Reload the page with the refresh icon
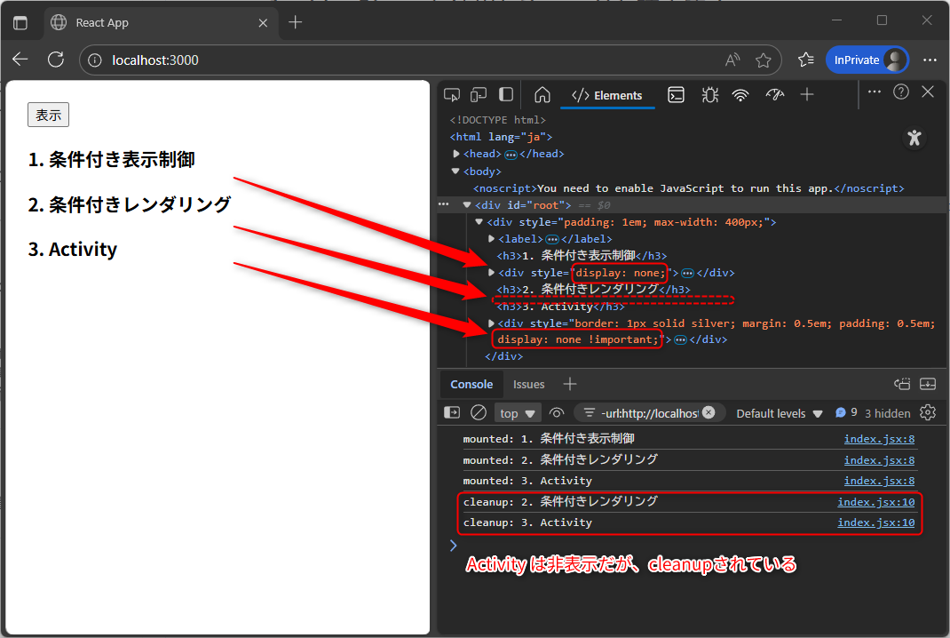The height and width of the screenshot is (638, 950). 55,60
